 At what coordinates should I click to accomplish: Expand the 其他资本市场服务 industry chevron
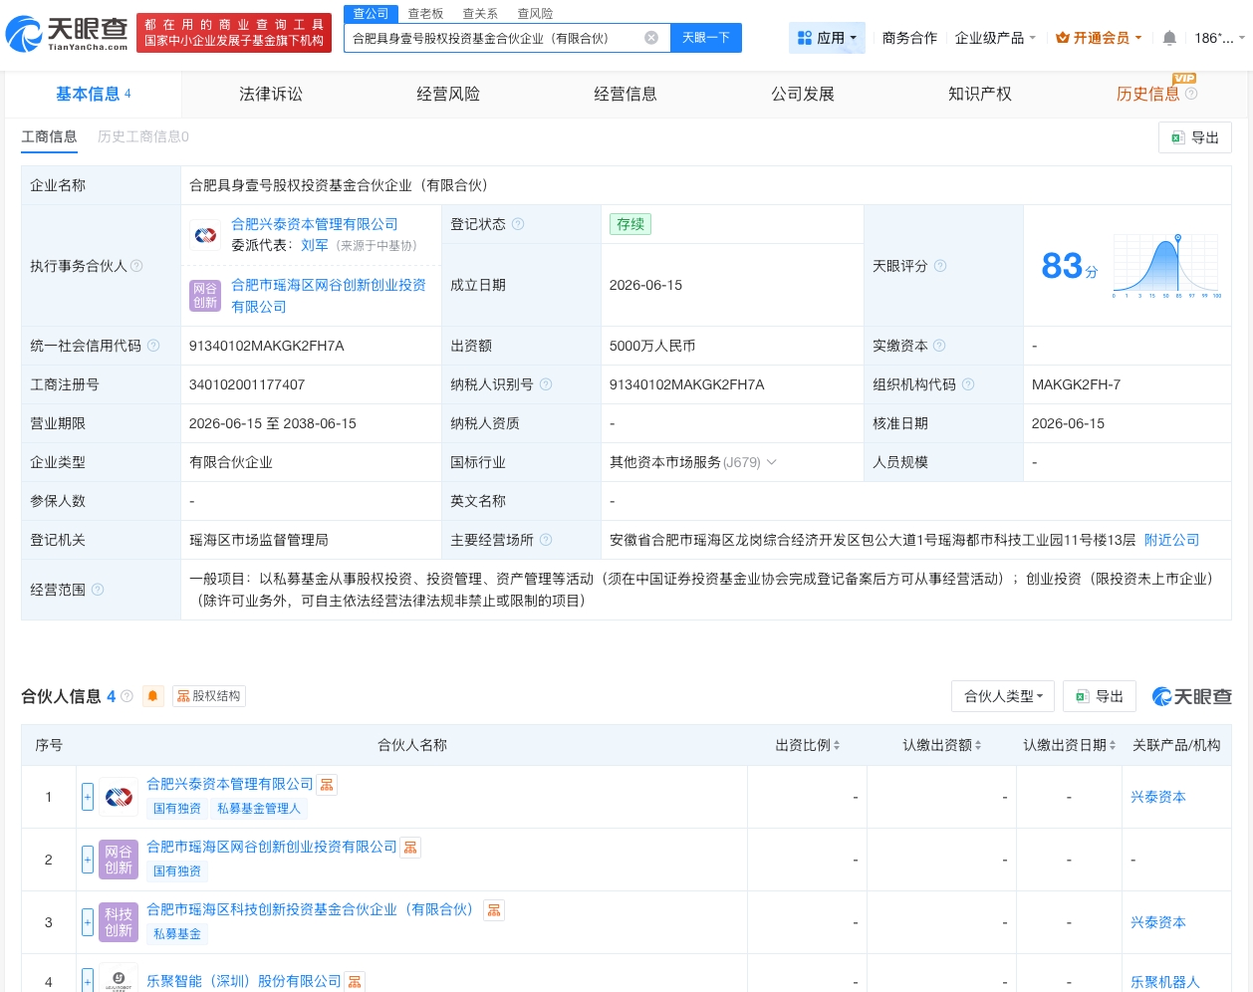[x=772, y=462]
